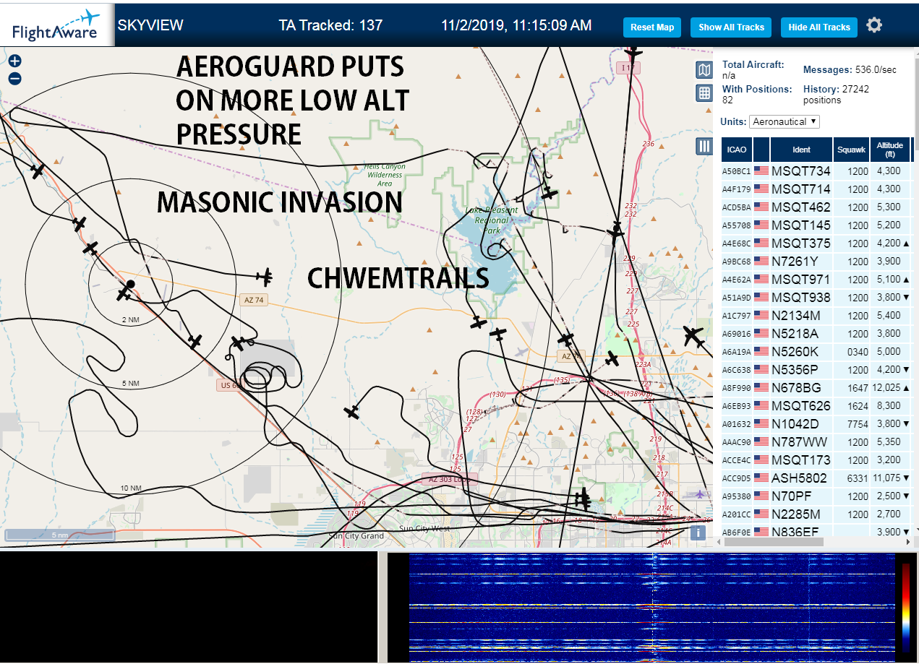Screen dimensions: 919x664
Task: Click Show All Tracks
Action: (731, 27)
